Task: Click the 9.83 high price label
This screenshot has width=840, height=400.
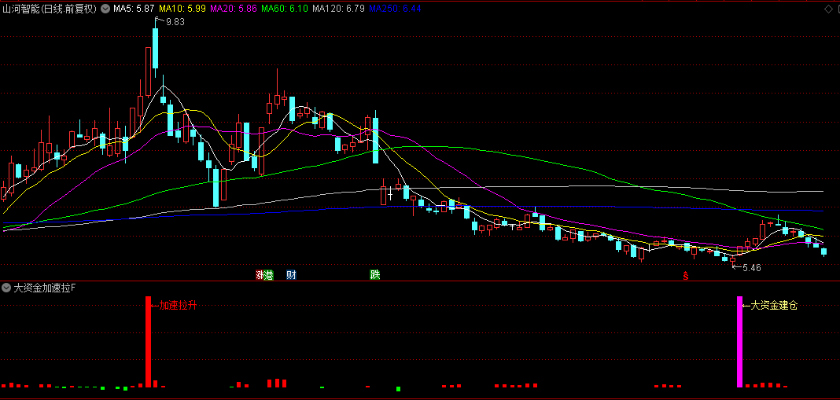Action: [x=175, y=22]
